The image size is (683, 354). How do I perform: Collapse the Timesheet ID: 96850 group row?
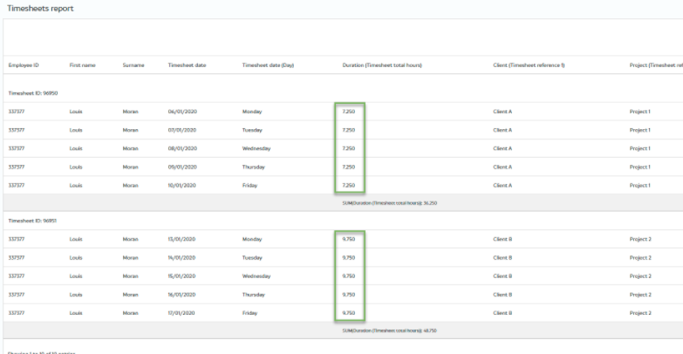(x=33, y=92)
